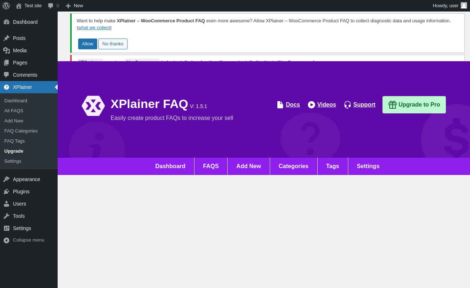
Task: Open the WordPress logo menu in admin bar
Action: (6, 6)
